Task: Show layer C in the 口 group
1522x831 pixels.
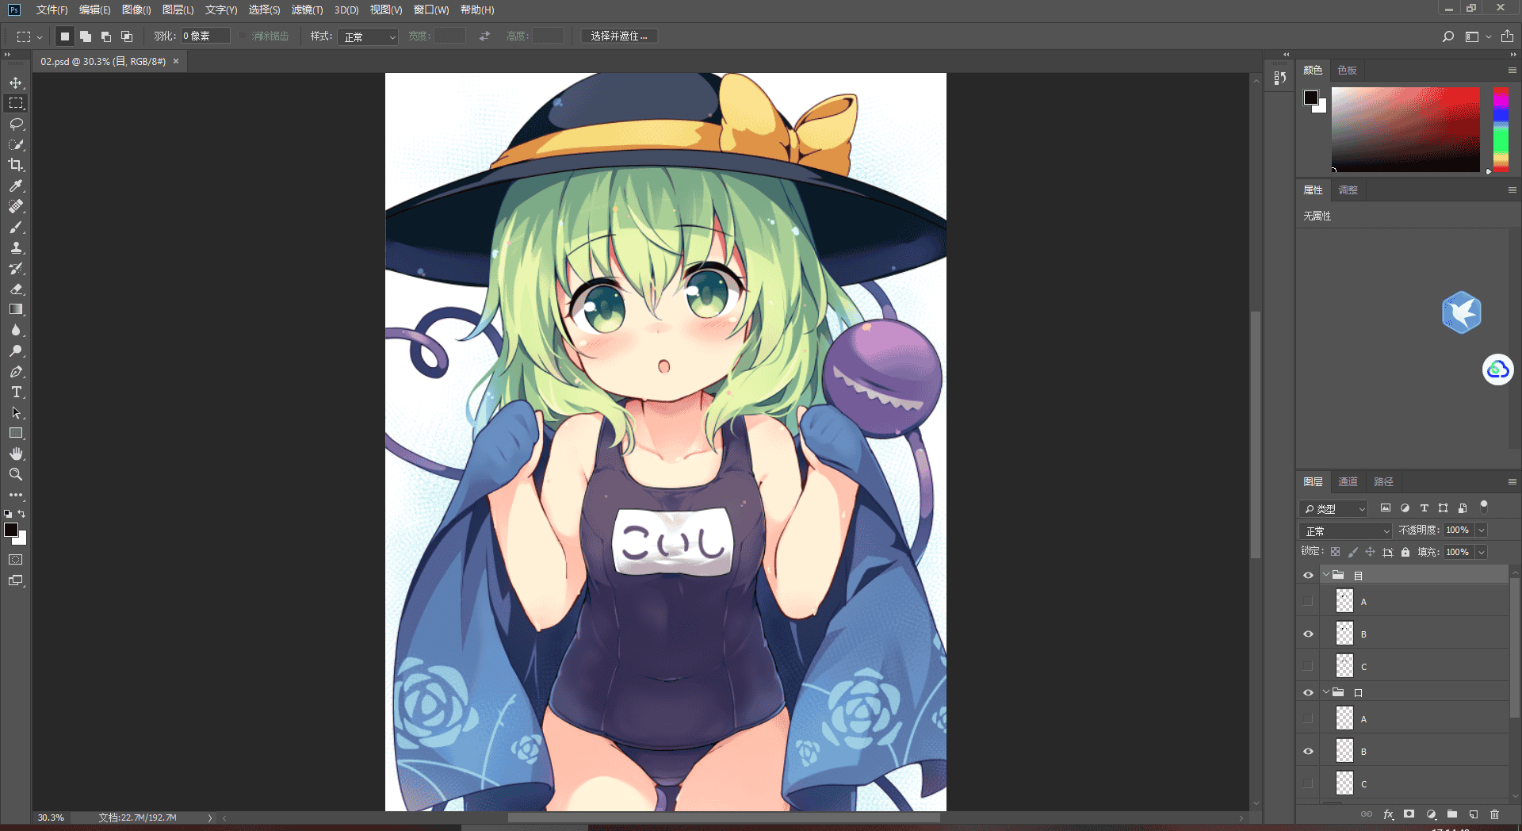Action: click(1308, 783)
